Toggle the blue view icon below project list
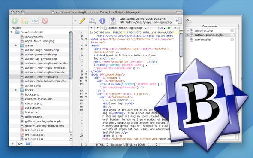 (x=28, y=144)
